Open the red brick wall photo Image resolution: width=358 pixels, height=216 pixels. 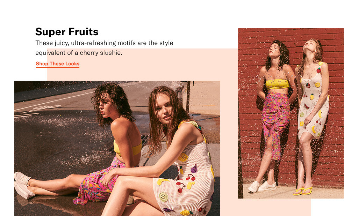291,113
